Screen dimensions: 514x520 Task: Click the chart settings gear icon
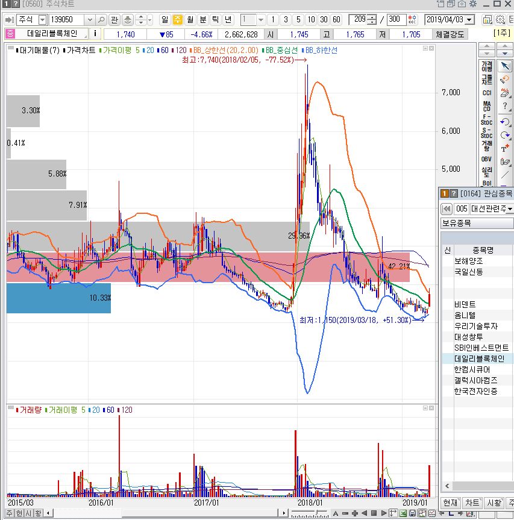click(500, 19)
